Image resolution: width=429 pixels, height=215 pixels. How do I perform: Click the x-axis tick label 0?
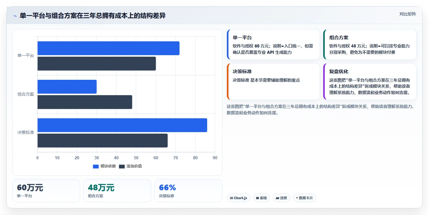(x=37, y=158)
